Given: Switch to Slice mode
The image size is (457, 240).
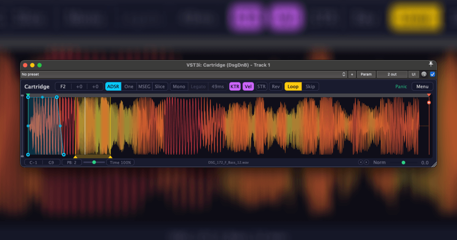Looking at the screenshot, I should (x=160, y=86).
